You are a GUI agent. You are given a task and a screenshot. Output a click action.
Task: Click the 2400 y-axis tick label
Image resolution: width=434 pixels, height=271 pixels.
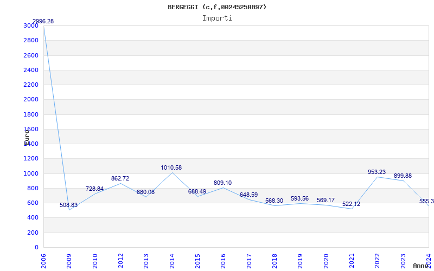point(31,70)
